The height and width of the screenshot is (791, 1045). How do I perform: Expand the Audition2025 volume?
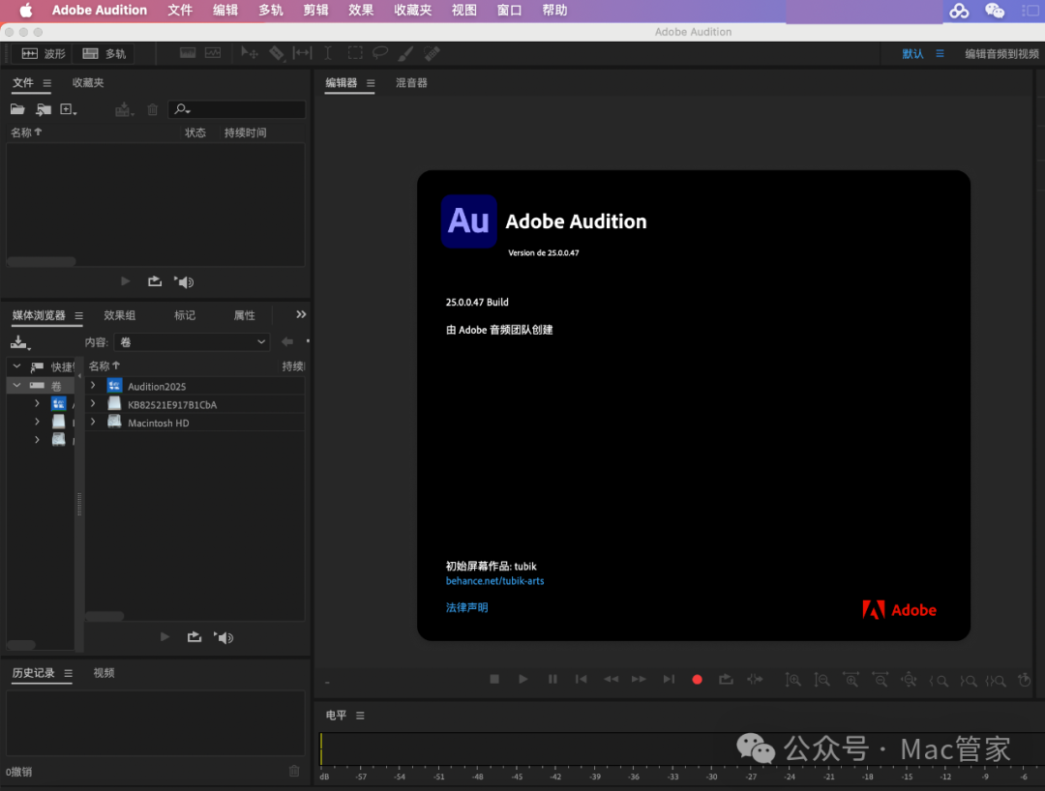coord(93,386)
